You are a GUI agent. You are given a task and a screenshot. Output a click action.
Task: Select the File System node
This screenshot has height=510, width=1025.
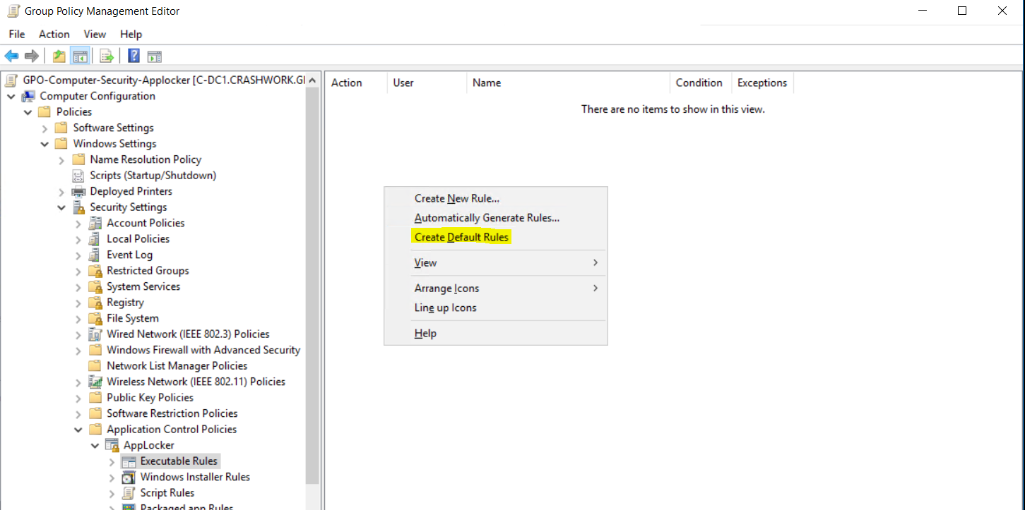(132, 318)
